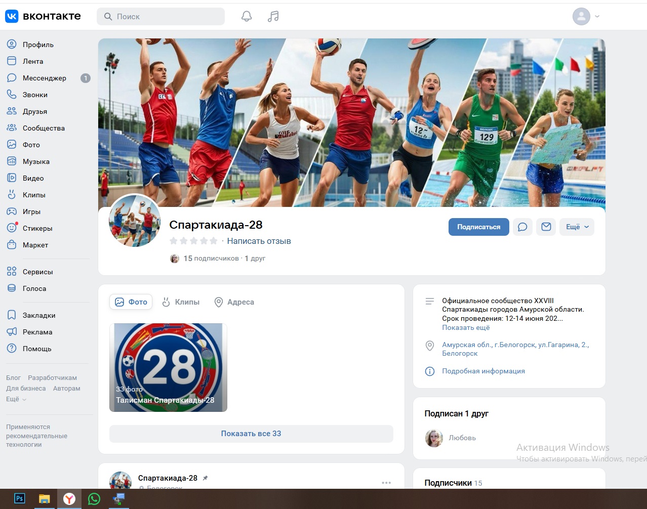Open Stickers in the left sidebar
647x509 pixels.
[x=37, y=228]
